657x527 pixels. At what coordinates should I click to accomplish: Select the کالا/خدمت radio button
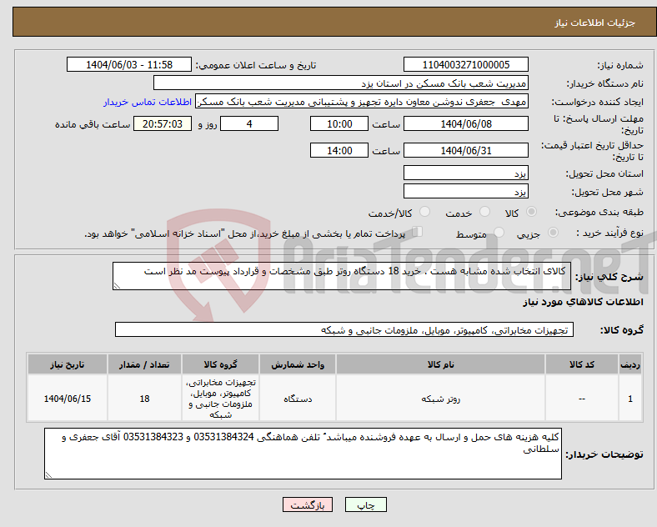425,212
